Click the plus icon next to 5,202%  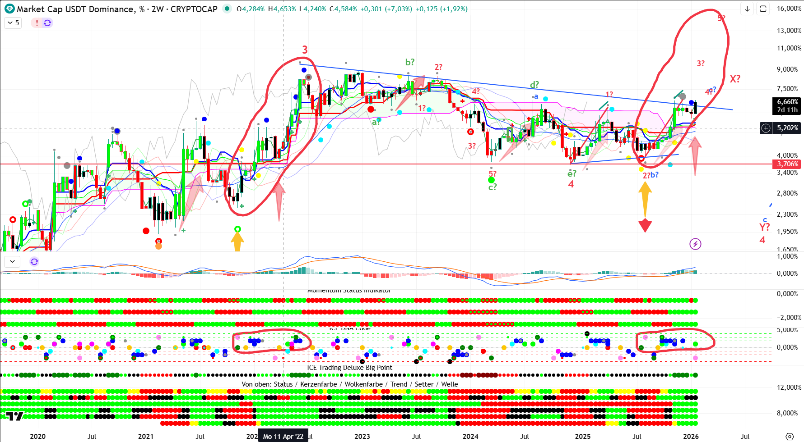(x=766, y=128)
